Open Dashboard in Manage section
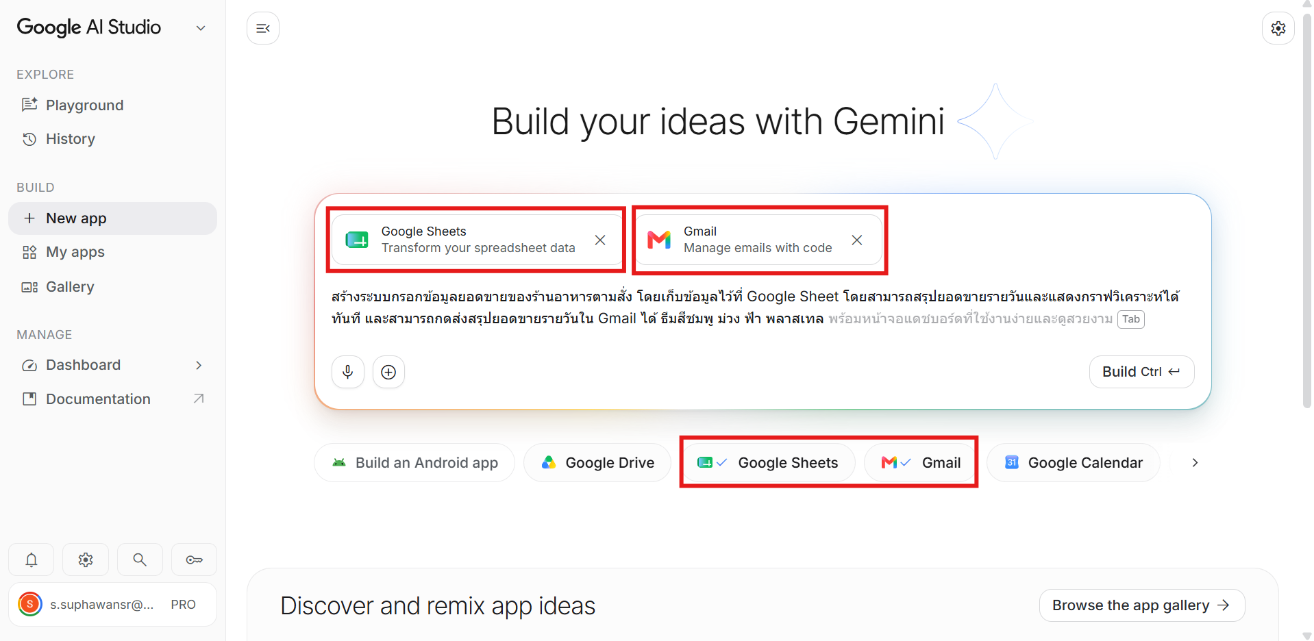 [x=112, y=365]
